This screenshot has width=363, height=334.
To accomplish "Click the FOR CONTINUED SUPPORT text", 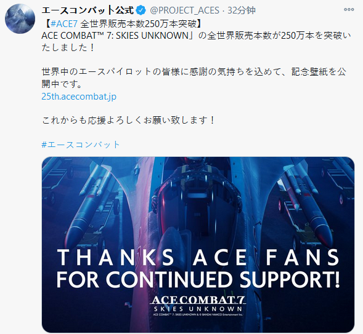I will pos(198,279).
